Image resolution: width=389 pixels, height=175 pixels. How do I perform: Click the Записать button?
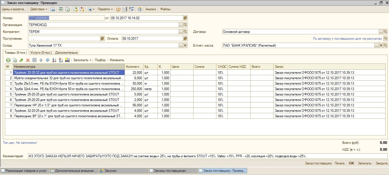tap(364, 163)
